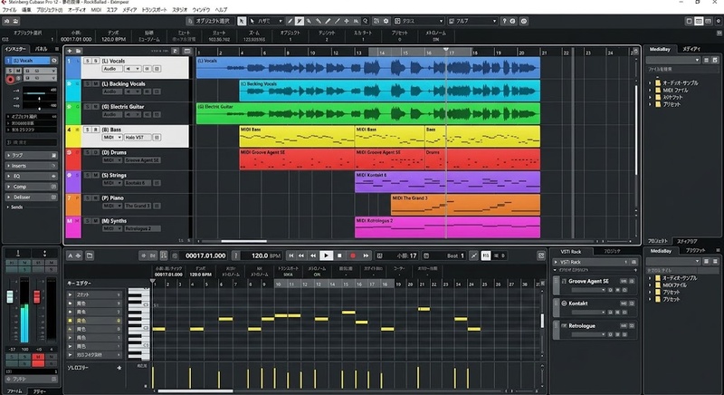Image resolution: width=724 pixels, height=395 pixels.
Task: Click The Grand 3 on Piano track
Action: point(138,206)
